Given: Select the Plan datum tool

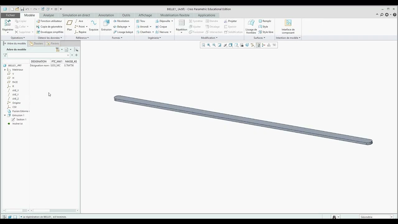Looking at the screenshot, I should (69, 25).
